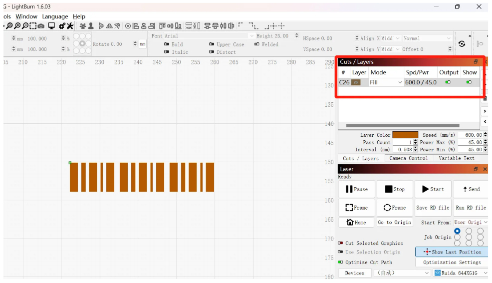
Task: Click the zoom-to-page magnifier icon
Action: pyautogui.click(x=9, y=26)
